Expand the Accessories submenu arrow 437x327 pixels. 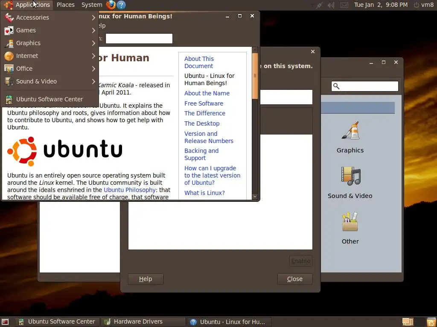[x=93, y=17]
